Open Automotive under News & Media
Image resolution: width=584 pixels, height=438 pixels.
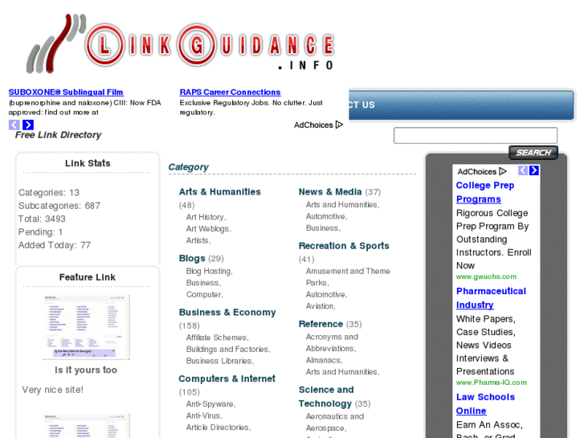(x=326, y=216)
